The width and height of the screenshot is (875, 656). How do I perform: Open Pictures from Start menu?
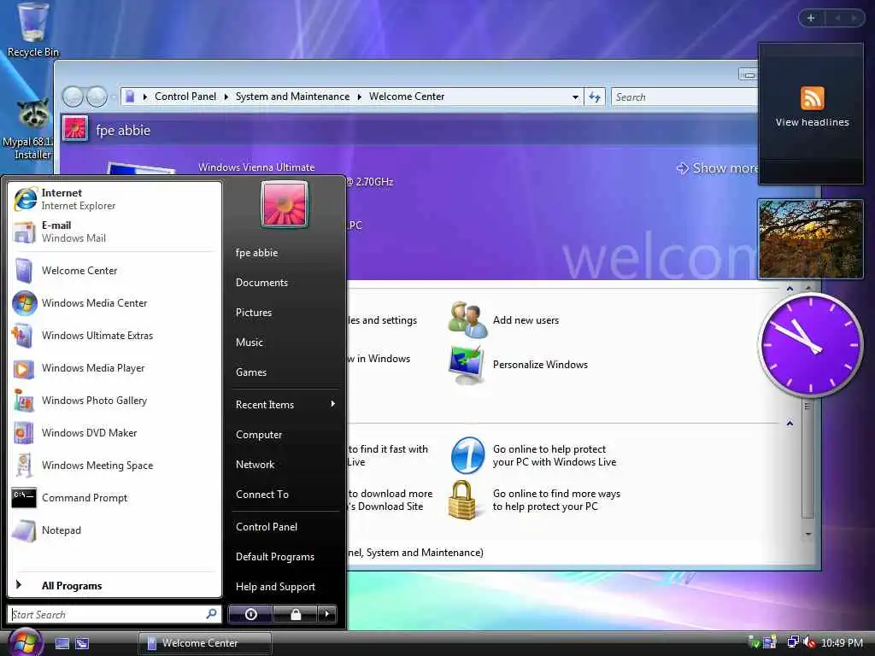point(285,313)
